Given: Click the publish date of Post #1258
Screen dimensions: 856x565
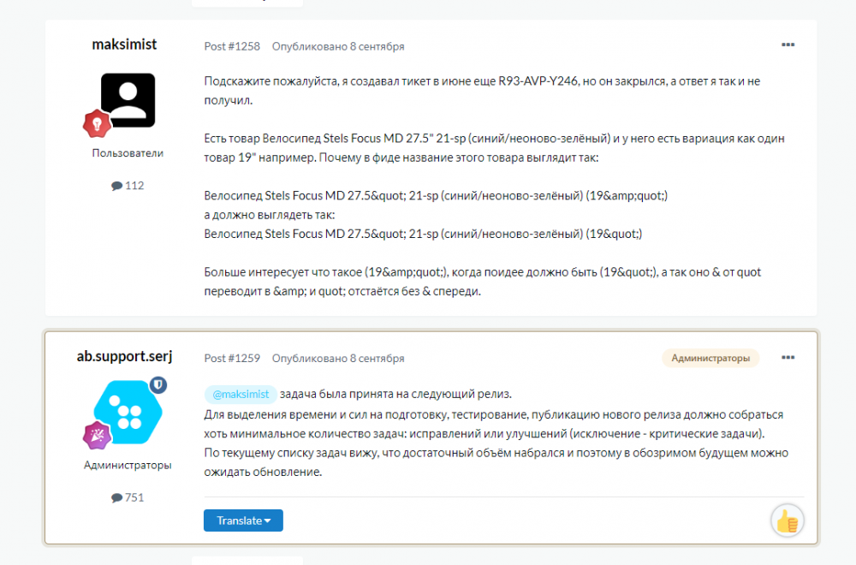Looking at the screenshot, I should click(x=338, y=46).
